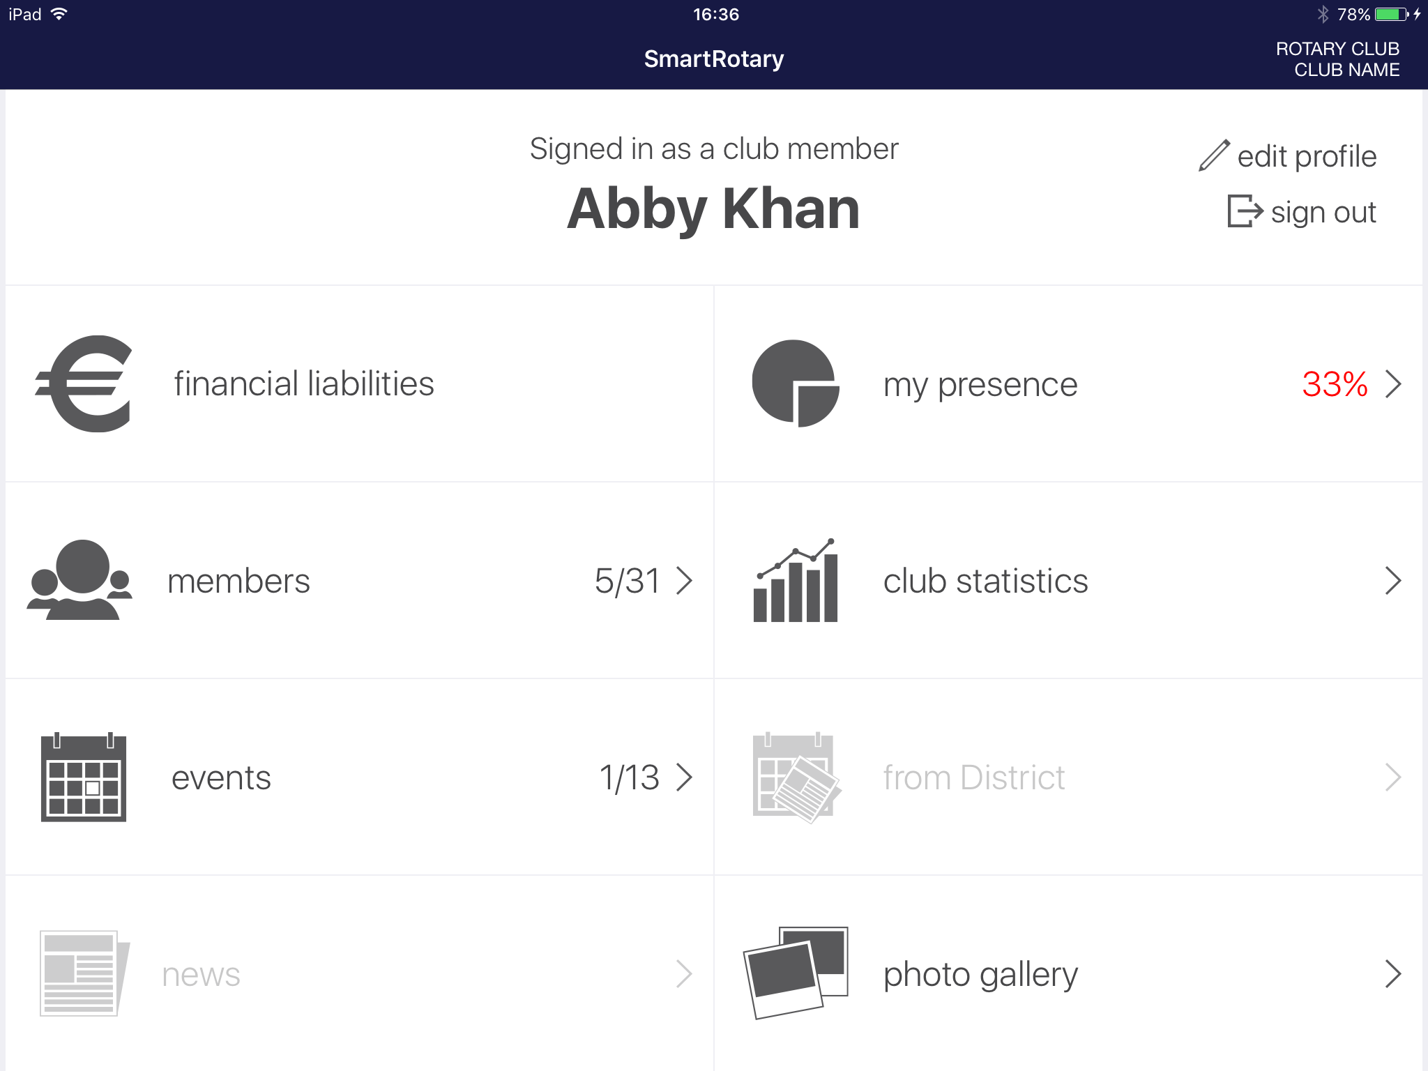Click the events calendar icon
1428x1071 pixels.
point(84,777)
